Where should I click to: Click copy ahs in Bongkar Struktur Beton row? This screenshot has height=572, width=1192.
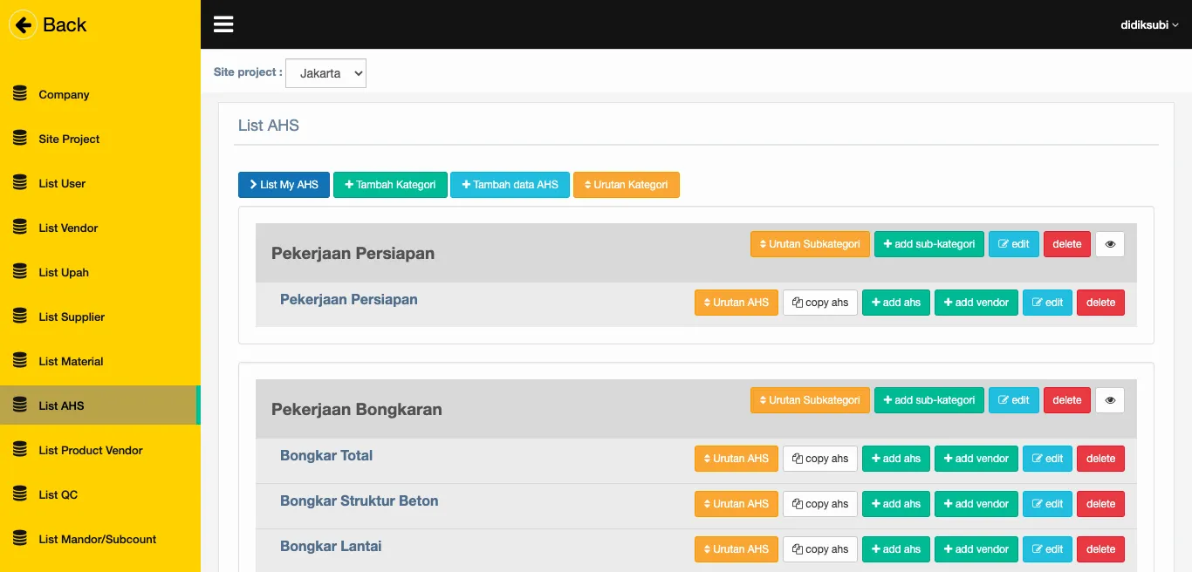coord(820,504)
